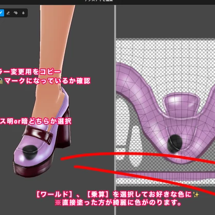Click the purple horizontal strip in UV texture
Screen dimensions: 215x215
click(166, 175)
